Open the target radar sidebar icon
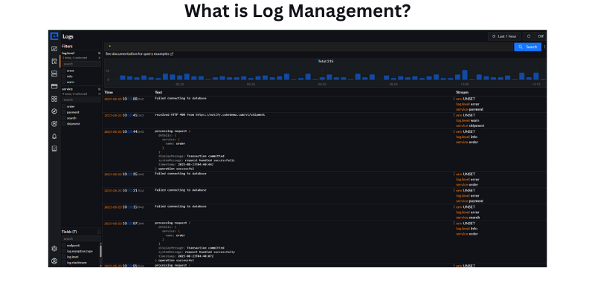595x297 pixels. click(54, 123)
